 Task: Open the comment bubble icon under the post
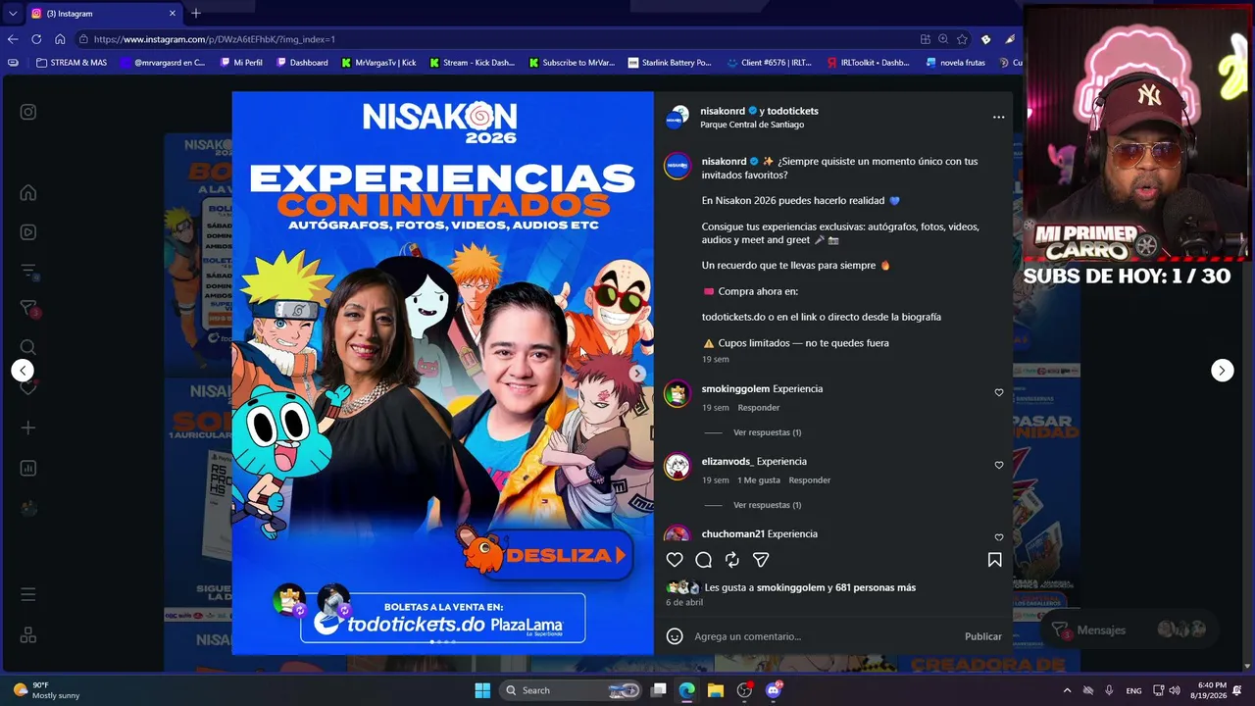(x=703, y=560)
